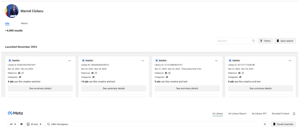The width and height of the screenshot is (305, 127).
Task: Switch to the About tab
Action: coord(24,23)
